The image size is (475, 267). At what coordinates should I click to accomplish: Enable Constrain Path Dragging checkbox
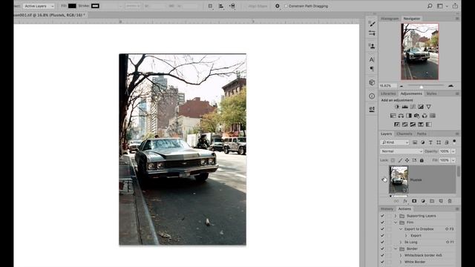pos(286,6)
